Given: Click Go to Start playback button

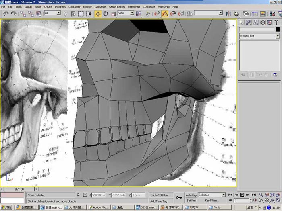Looking at the screenshot, I should click(x=230, y=195).
